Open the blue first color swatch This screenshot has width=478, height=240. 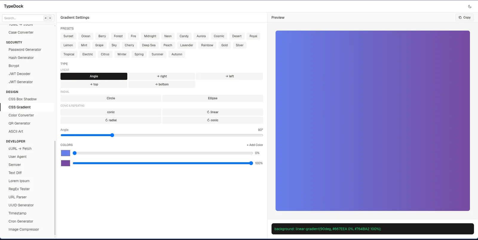65,153
